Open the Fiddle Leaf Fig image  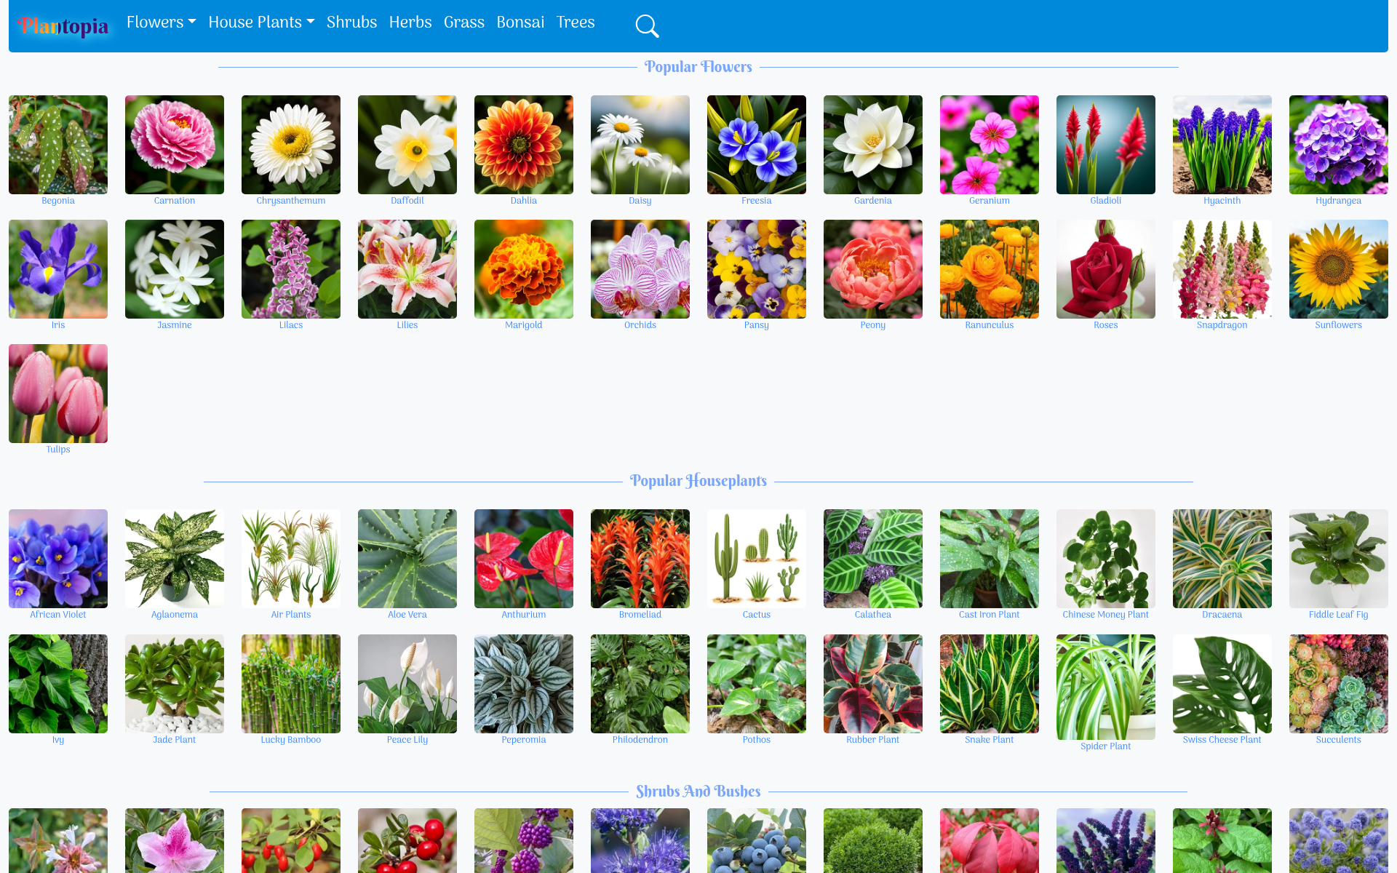[x=1339, y=559]
